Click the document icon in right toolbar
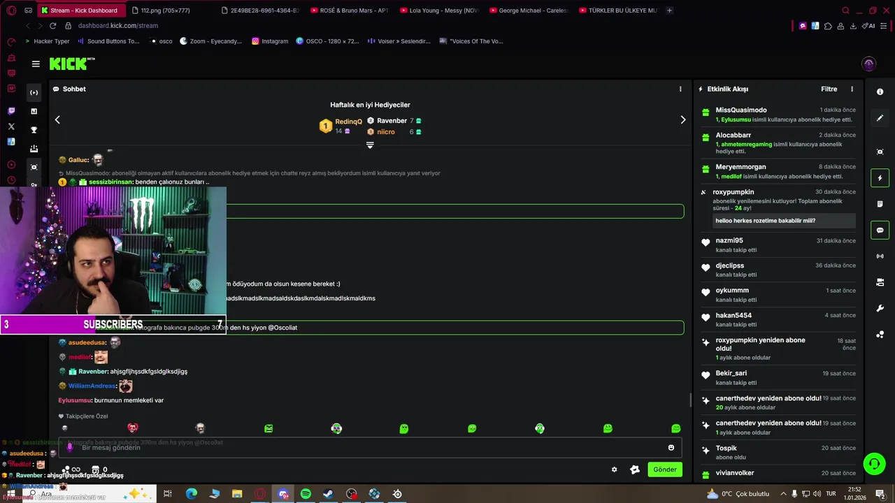 pos(880,204)
